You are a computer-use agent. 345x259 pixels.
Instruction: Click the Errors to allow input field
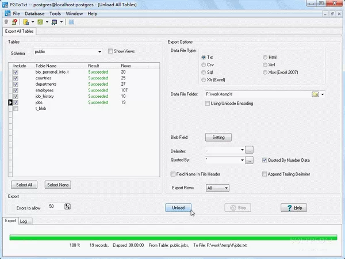55,206
